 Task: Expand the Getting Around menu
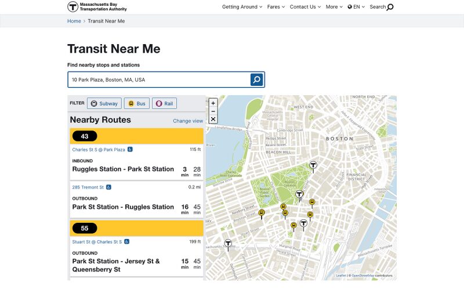[242, 7]
